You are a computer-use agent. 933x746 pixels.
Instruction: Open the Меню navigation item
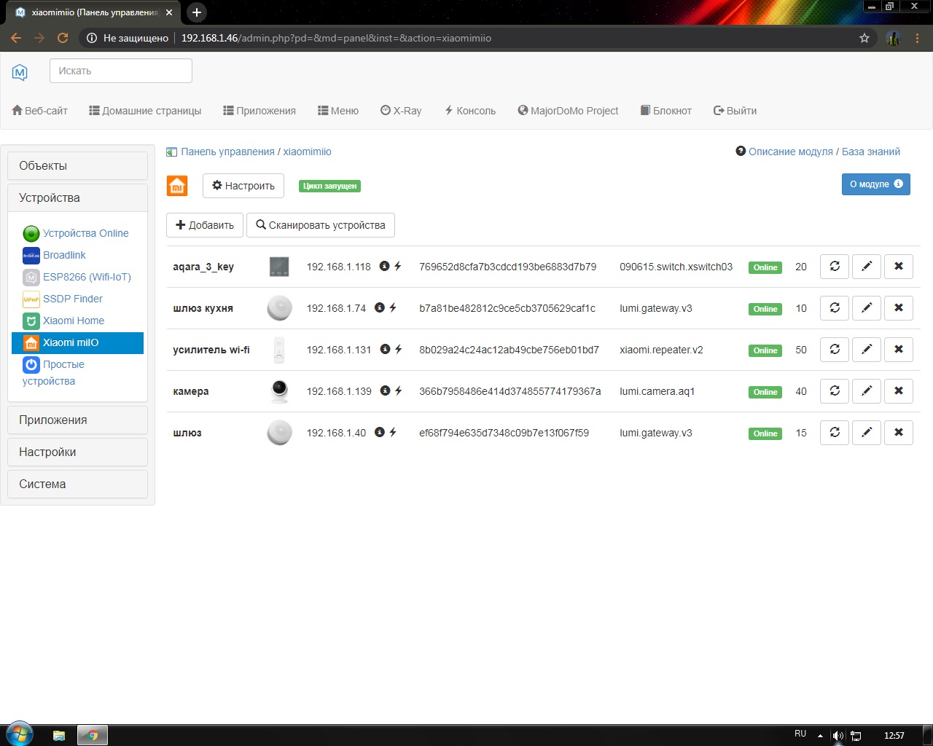[x=338, y=111]
